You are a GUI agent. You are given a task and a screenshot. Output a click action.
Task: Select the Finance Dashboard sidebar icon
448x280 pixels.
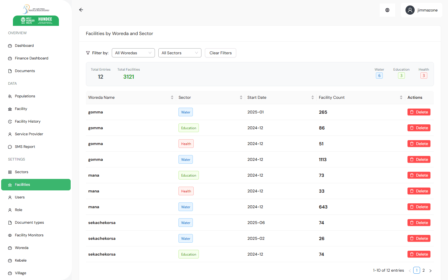coord(9,58)
